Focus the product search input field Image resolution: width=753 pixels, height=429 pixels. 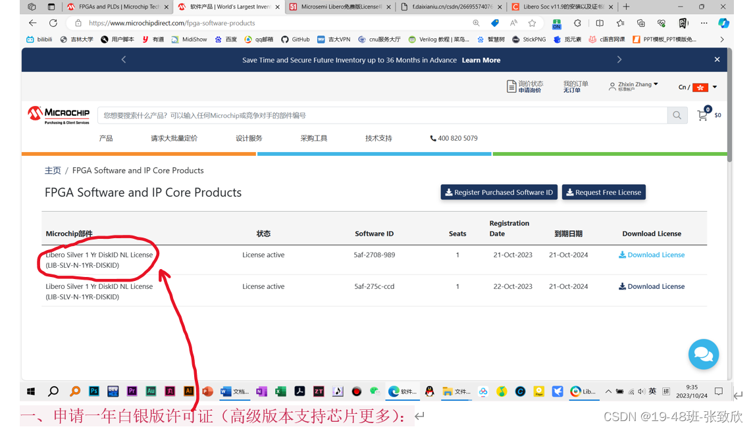382,115
